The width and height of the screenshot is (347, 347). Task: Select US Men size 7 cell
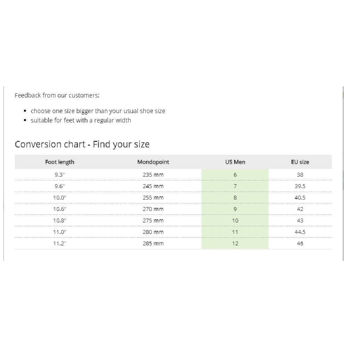[x=235, y=186]
